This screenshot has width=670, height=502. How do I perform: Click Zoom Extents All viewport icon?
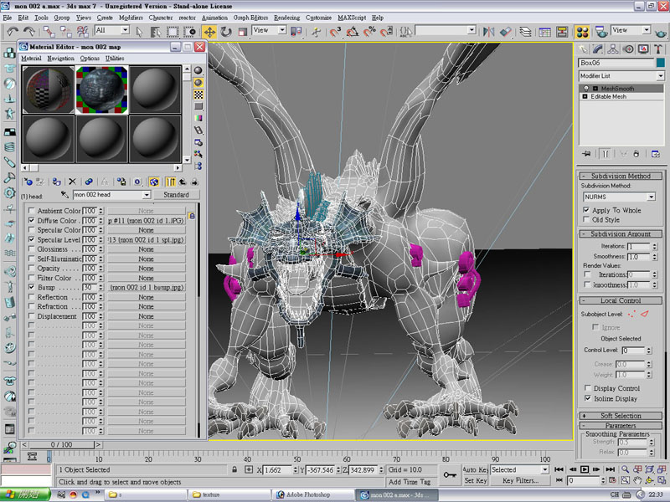click(x=662, y=469)
